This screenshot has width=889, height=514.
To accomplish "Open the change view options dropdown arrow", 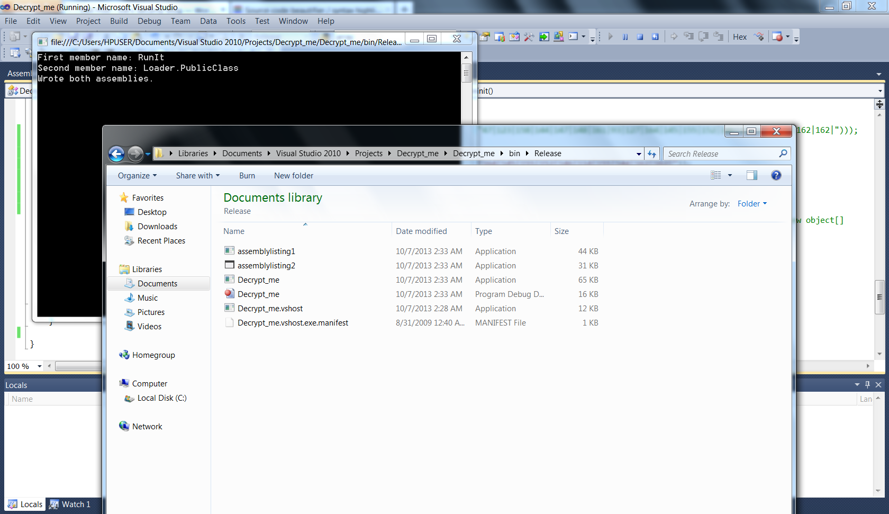I will tap(730, 175).
